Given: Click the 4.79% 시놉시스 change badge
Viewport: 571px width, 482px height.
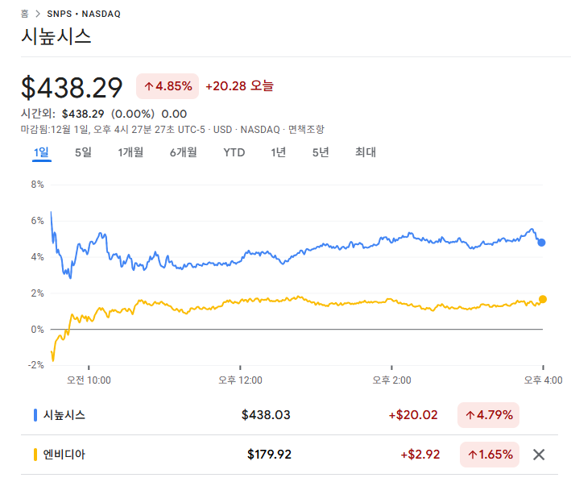Looking at the screenshot, I should click(x=489, y=415).
